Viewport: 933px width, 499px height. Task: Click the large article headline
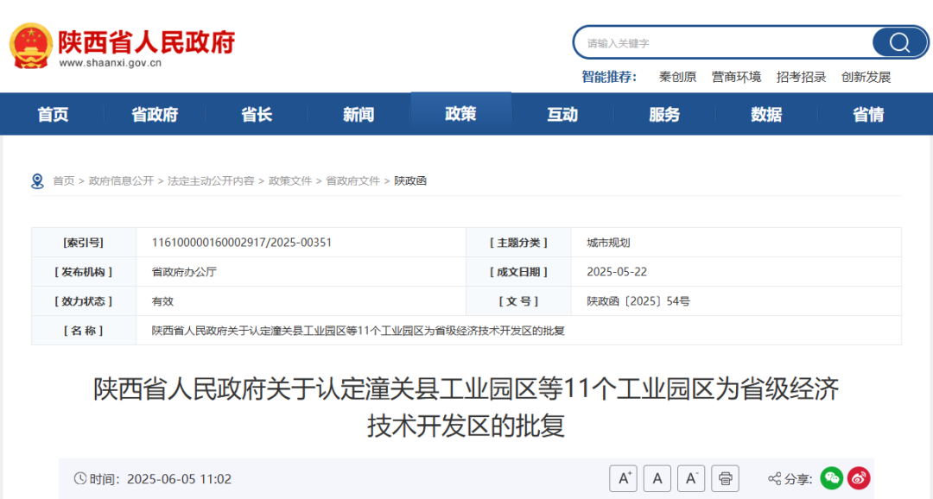click(466, 407)
